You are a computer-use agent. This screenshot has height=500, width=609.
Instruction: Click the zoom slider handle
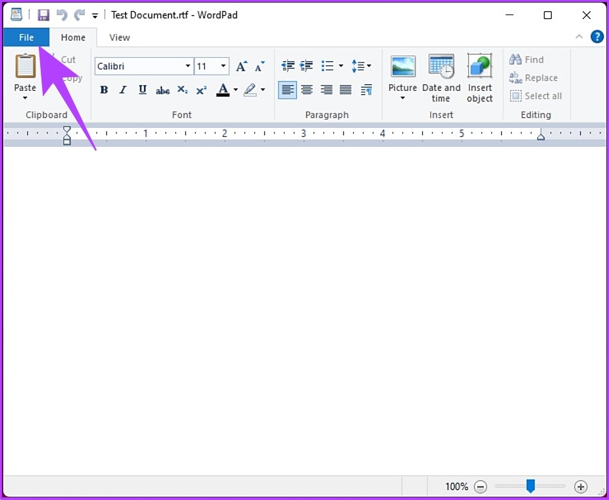click(x=531, y=486)
